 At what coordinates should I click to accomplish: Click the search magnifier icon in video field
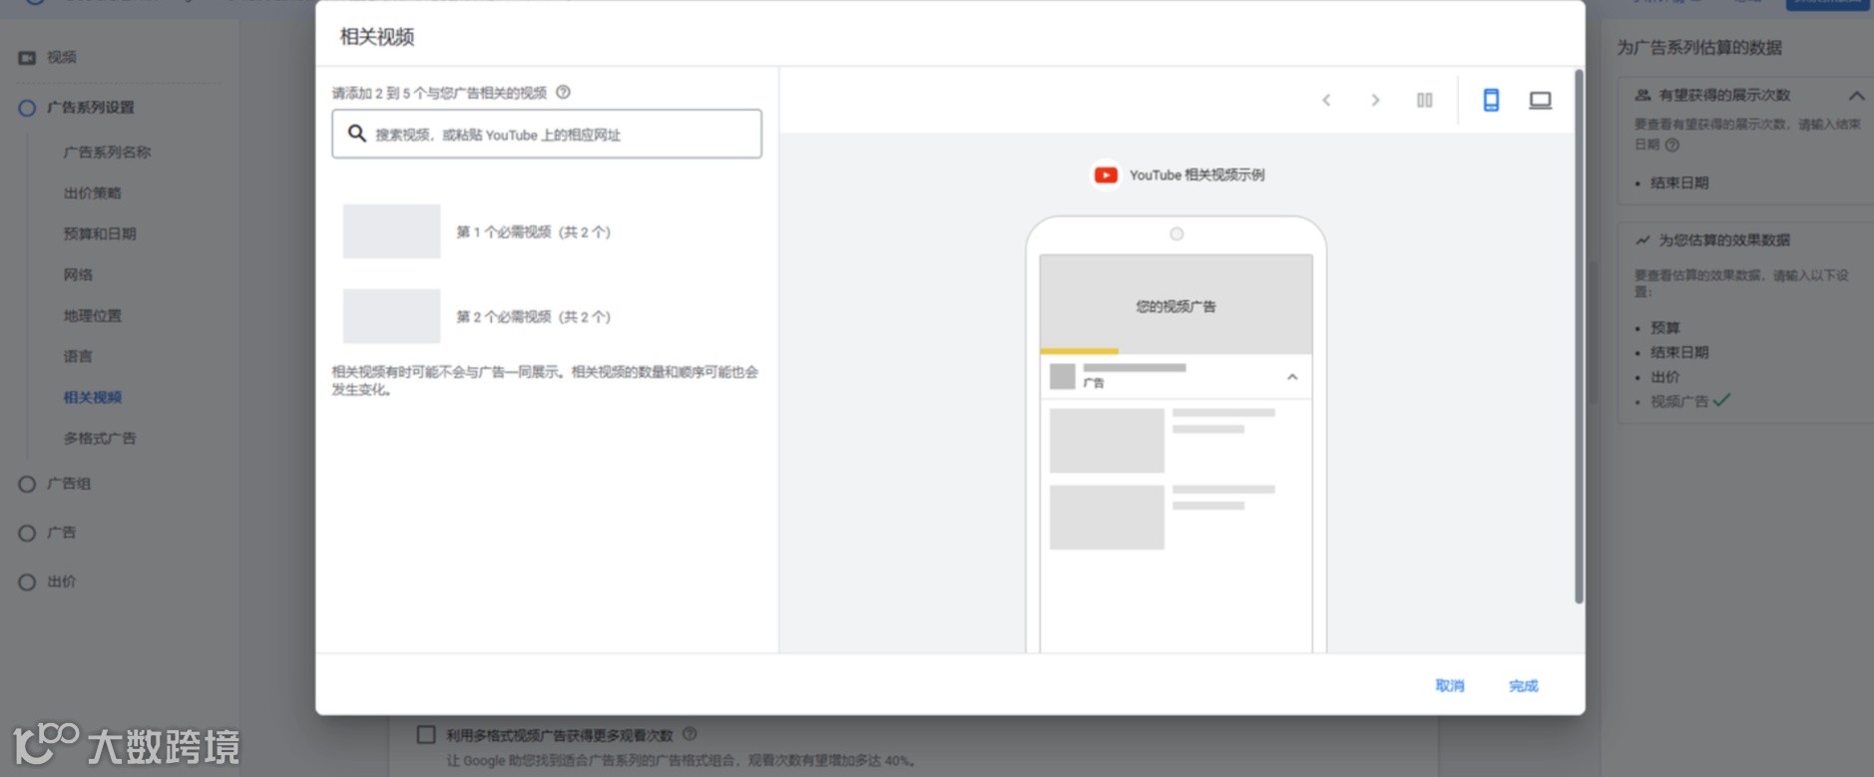(356, 134)
